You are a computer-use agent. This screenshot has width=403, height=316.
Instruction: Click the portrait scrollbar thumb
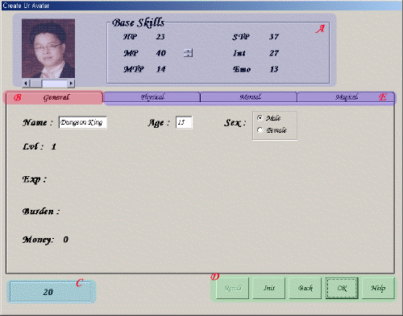[x=36, y=84]
